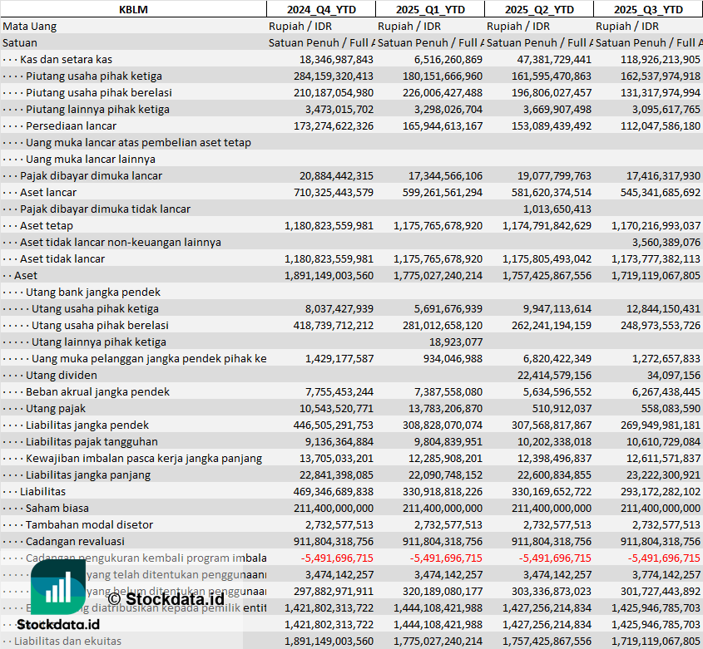The image size is (703, 649).
Task: Click the 'Persediaan lancar' row label
Action: 71,125
